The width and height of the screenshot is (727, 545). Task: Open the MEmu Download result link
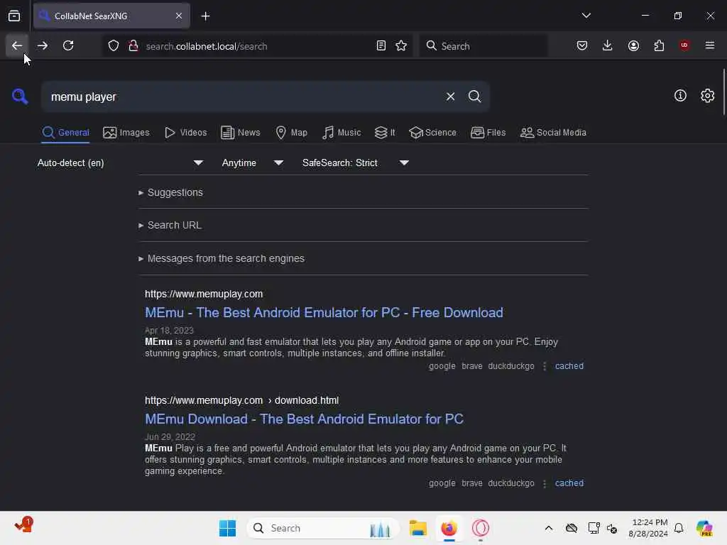304,419
